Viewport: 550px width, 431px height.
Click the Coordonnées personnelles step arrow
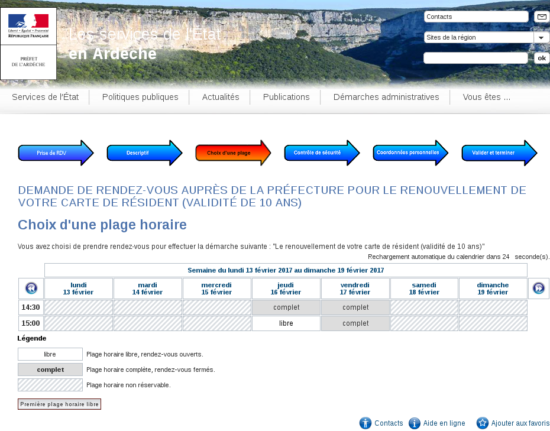tap(411, 153)
